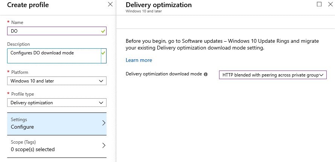
Task: Open the Platform dropdown
Action: (57, 81)
